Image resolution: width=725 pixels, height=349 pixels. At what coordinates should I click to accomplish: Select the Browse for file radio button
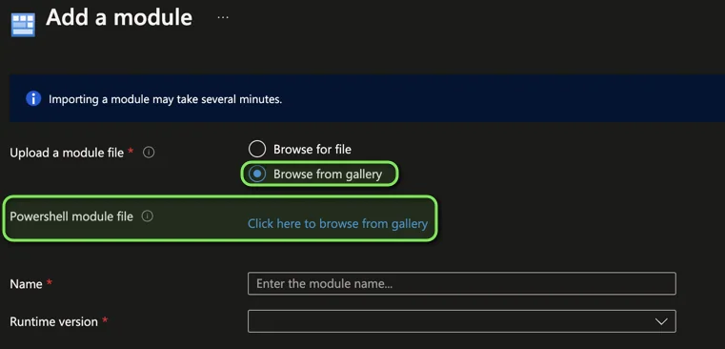point(257,149)
